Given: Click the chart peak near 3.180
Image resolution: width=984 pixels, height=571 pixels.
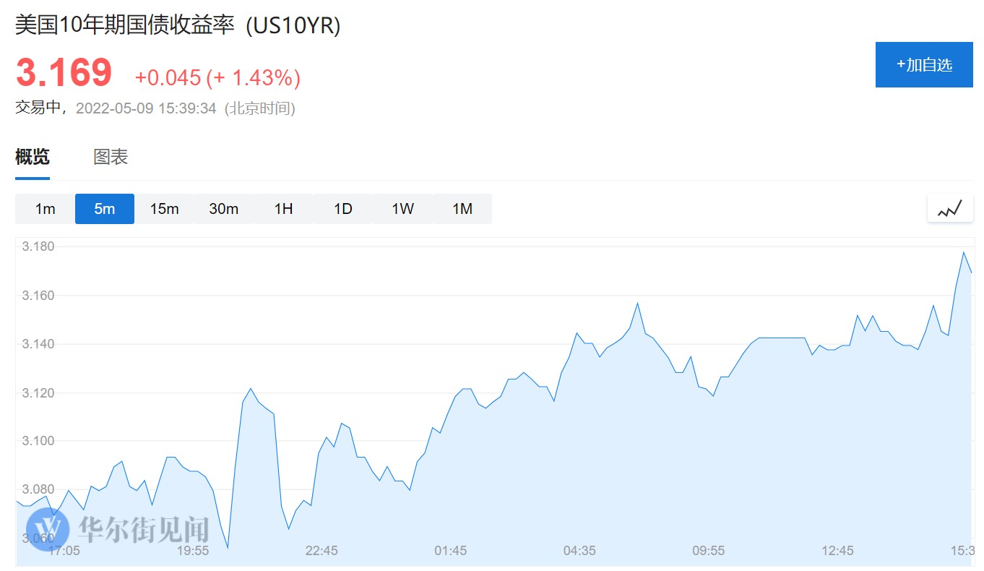Looking at the screenshot, I should click(x=964, y=252).
